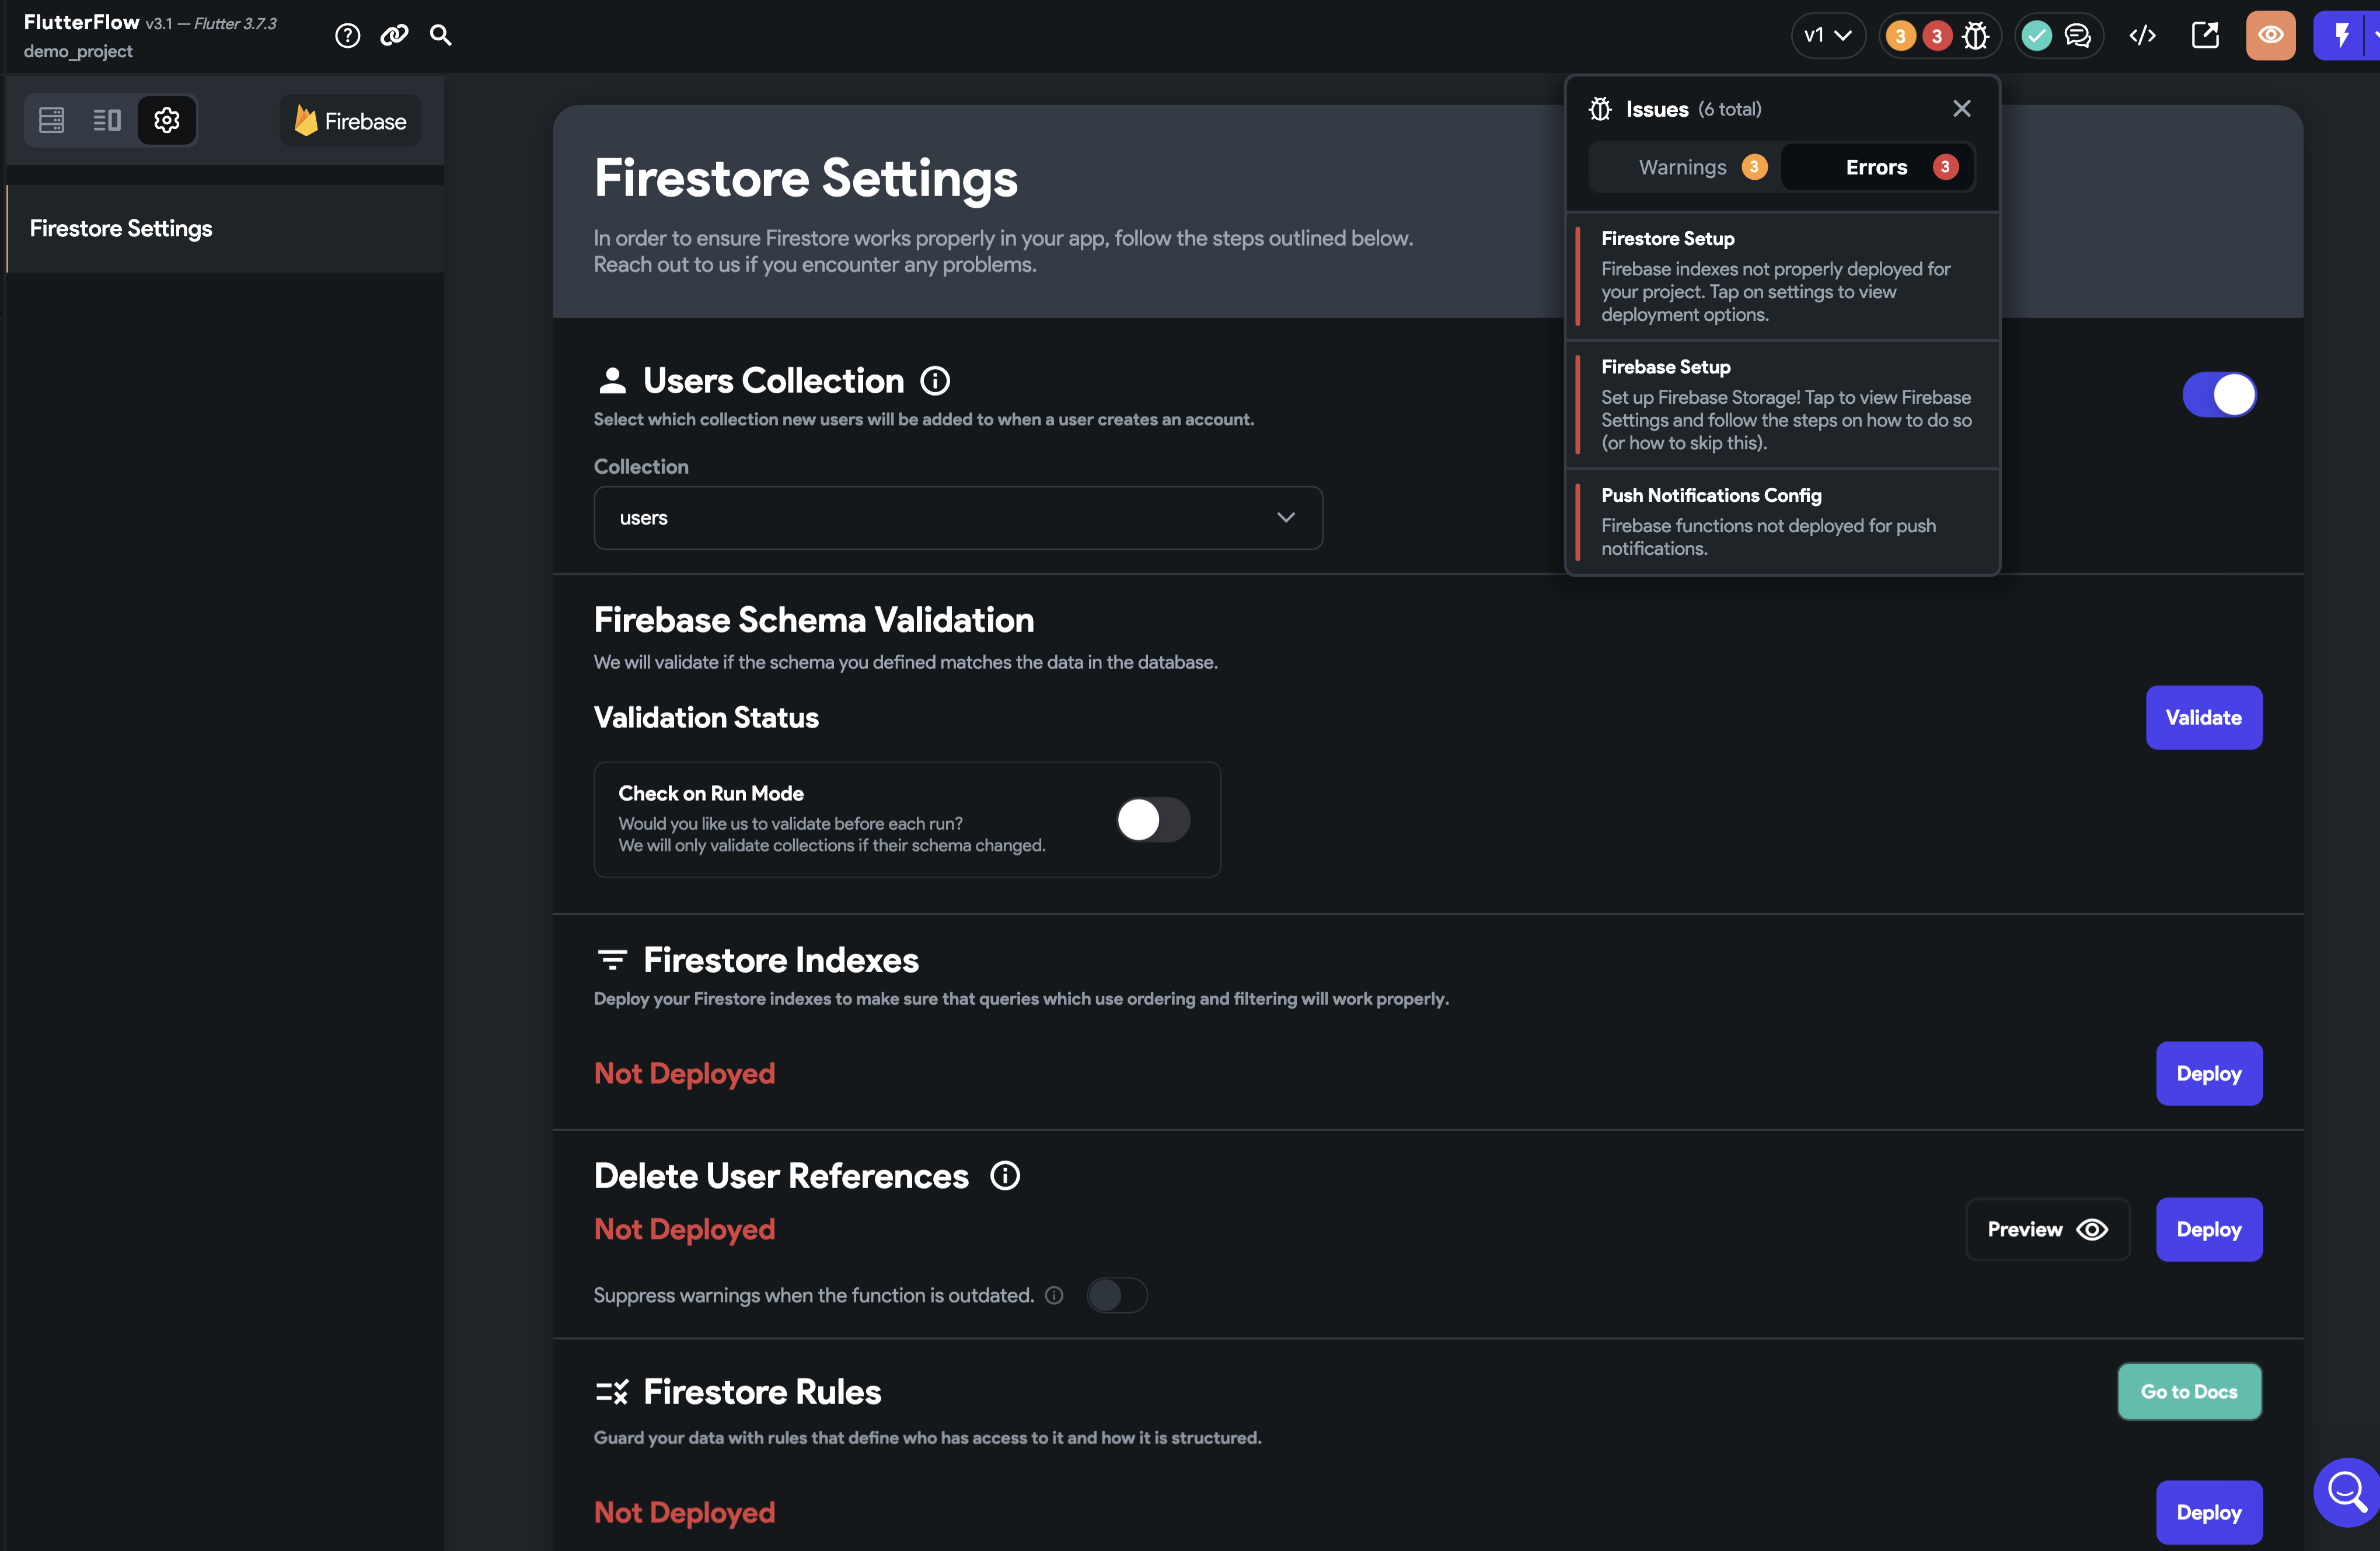Click the errors count badge in the top bar

pos(1937,35)
